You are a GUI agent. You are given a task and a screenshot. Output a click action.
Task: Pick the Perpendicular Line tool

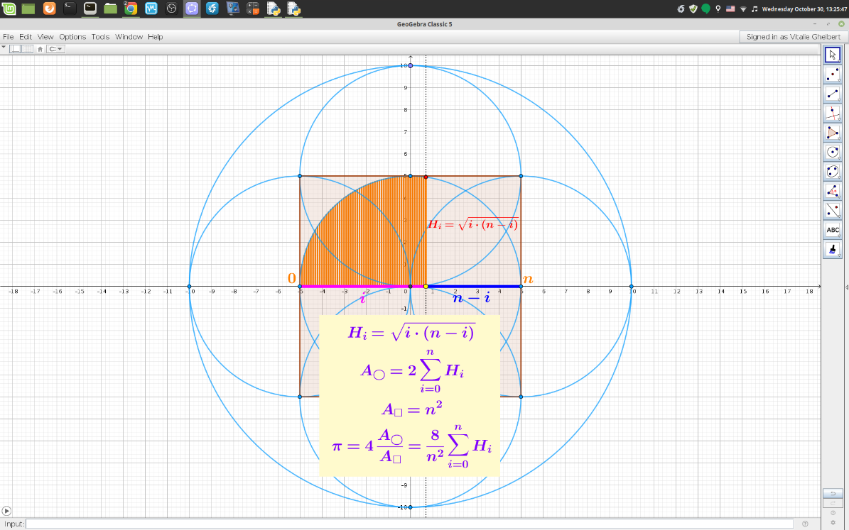coord(832,113)
